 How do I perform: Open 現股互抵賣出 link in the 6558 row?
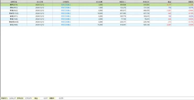[x=66, y=22]
